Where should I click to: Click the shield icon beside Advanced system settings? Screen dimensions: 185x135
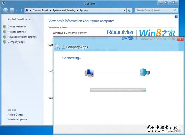(5, 37)
